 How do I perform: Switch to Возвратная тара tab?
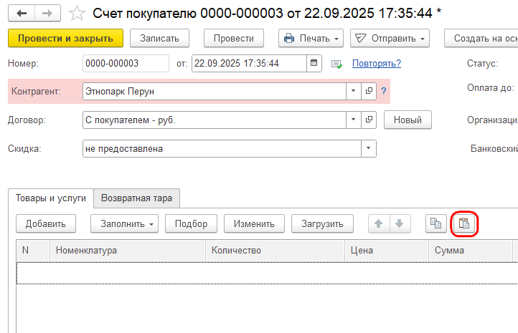(137, 198)
